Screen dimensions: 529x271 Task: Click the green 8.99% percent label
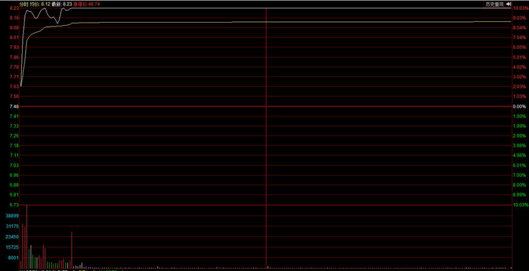coord(520,195)
